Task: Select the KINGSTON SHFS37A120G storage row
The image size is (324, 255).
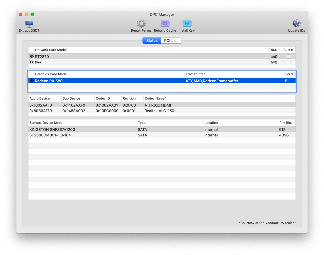Action: [x=162, y=129]
